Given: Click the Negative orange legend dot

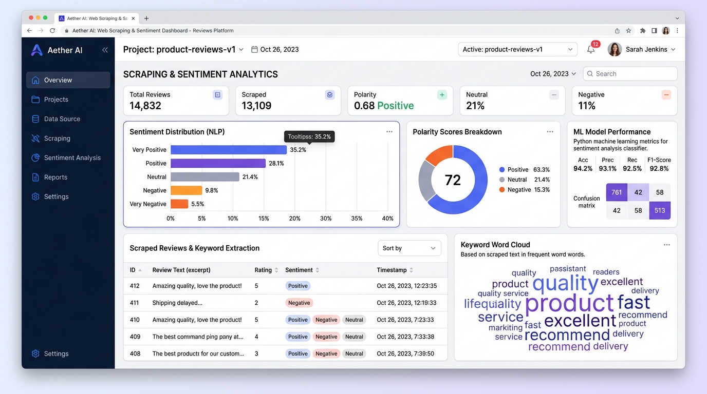Looking at the screenshot, I should coord(502,190).
